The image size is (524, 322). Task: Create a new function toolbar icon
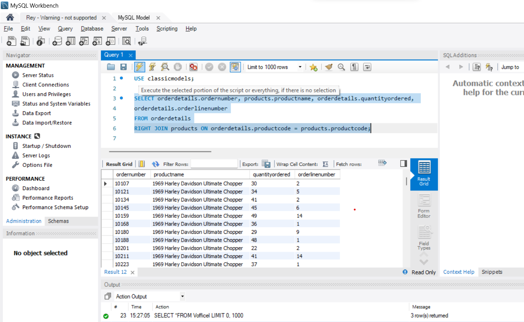[x=110, y=41]
